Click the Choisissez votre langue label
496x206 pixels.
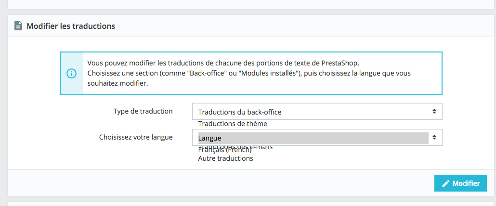pos(136,137)
